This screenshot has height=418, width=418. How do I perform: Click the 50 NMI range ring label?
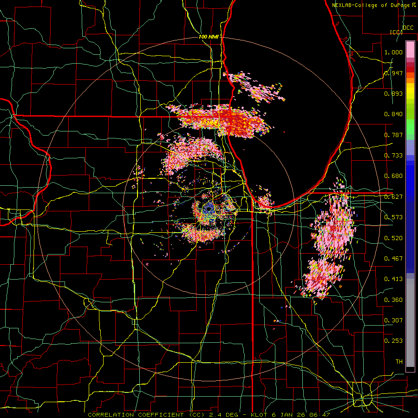tap(209, 123)
